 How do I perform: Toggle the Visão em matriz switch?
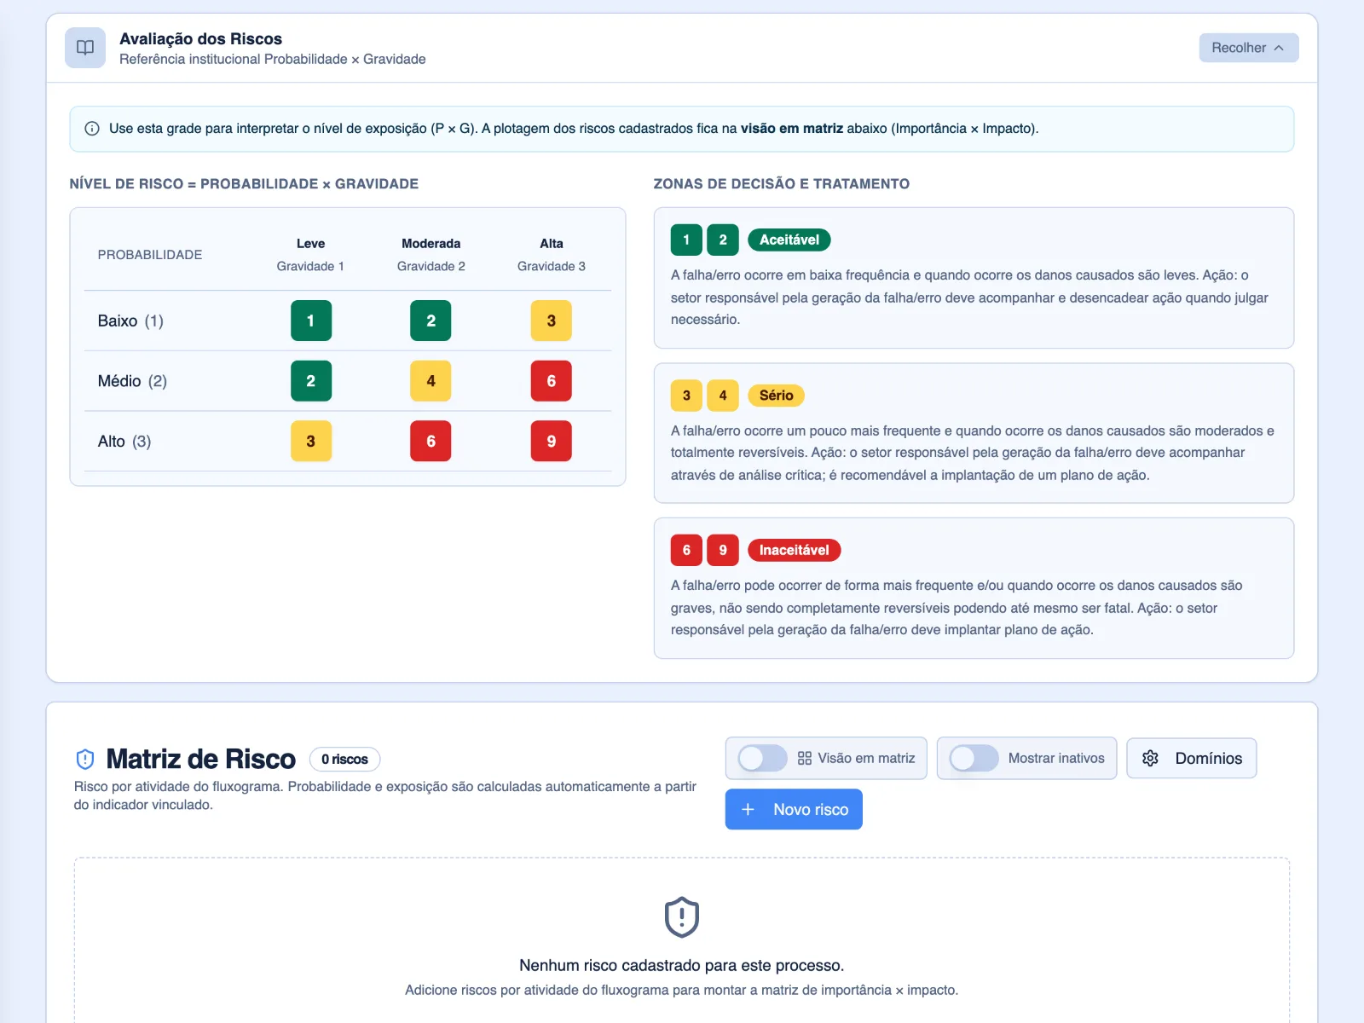762,758
